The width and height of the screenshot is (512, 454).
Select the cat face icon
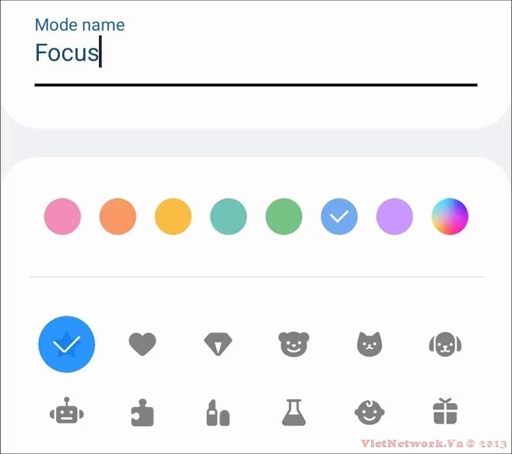369,344
